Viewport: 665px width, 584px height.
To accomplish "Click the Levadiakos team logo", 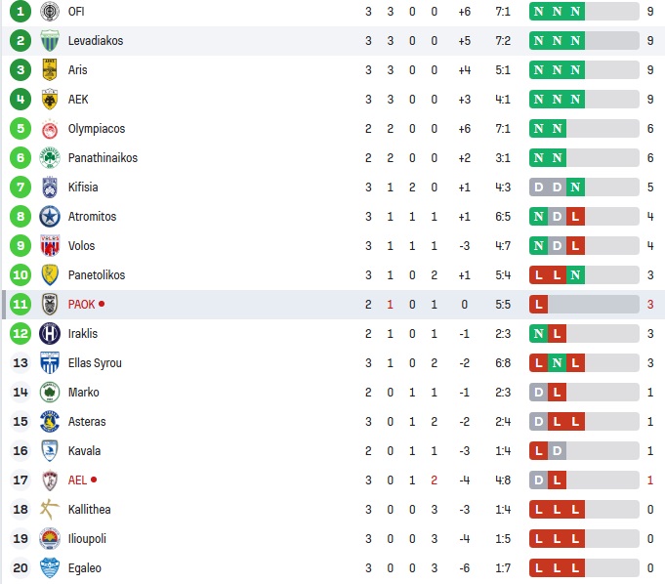I will click(x=50, y=41).
